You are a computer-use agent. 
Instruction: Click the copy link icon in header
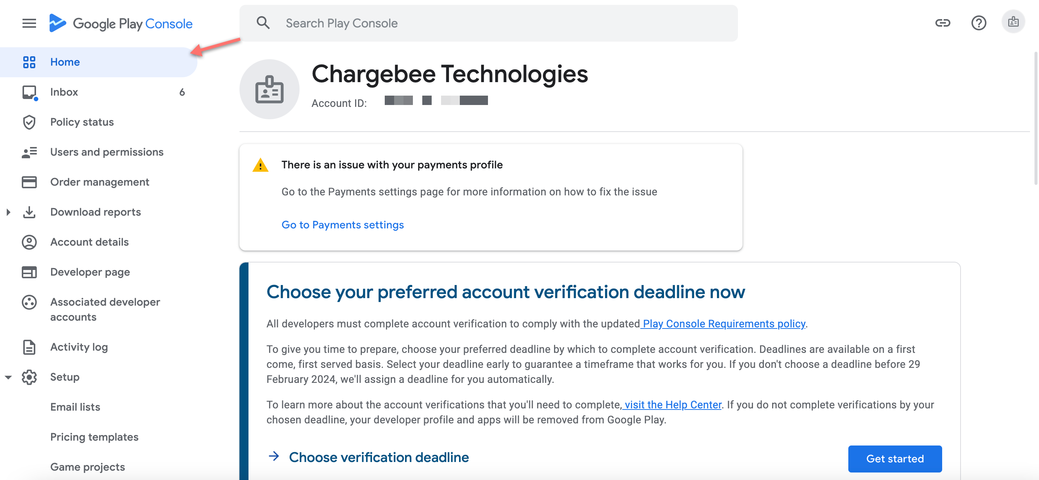point(942,23)
